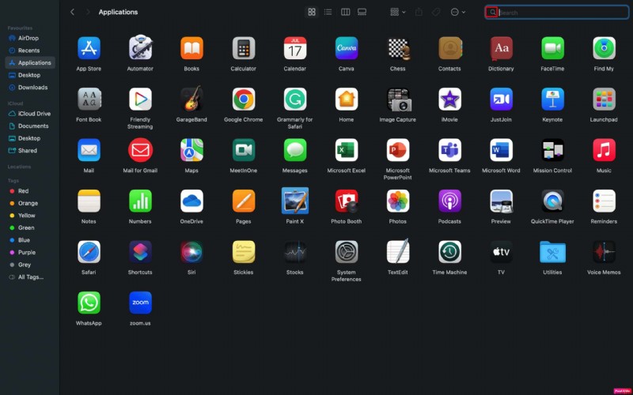633x395 pixels.
Task: Click the Paint X app icon
Action: pos(294,201)
